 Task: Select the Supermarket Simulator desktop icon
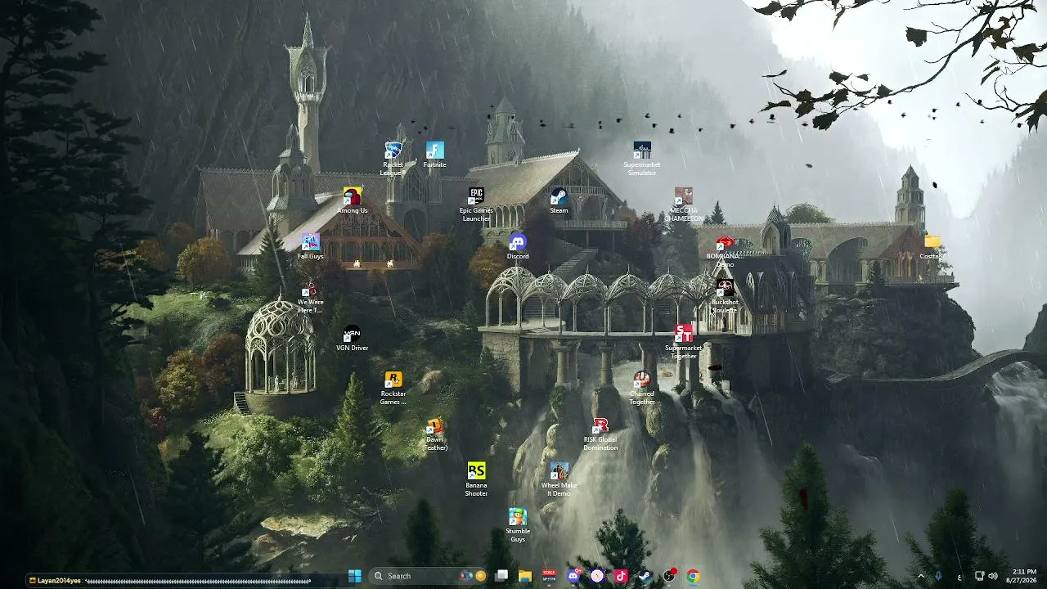(642, 159)
